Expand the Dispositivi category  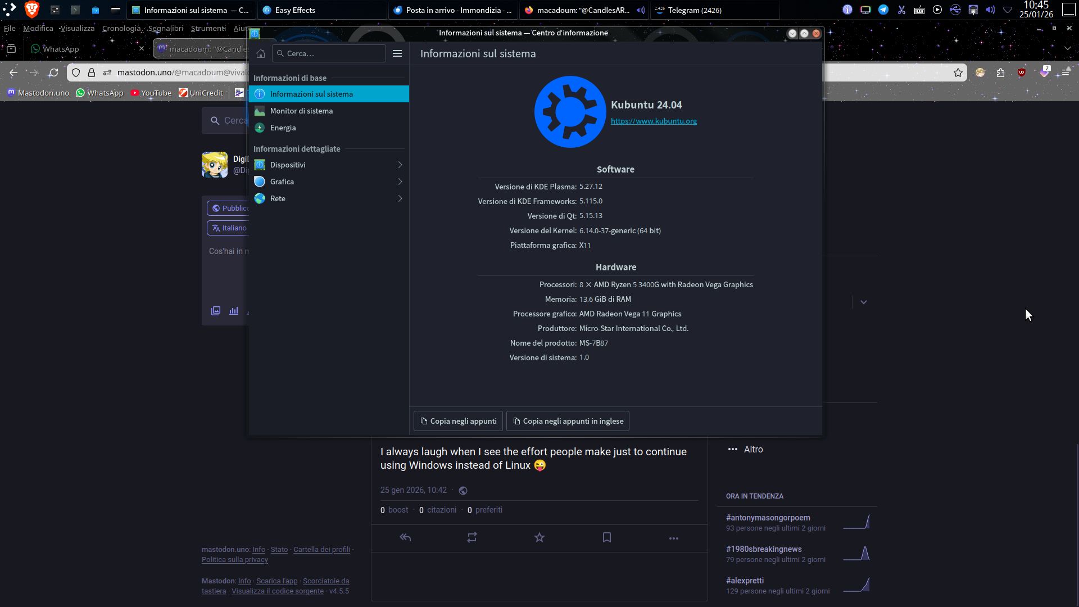329,165
